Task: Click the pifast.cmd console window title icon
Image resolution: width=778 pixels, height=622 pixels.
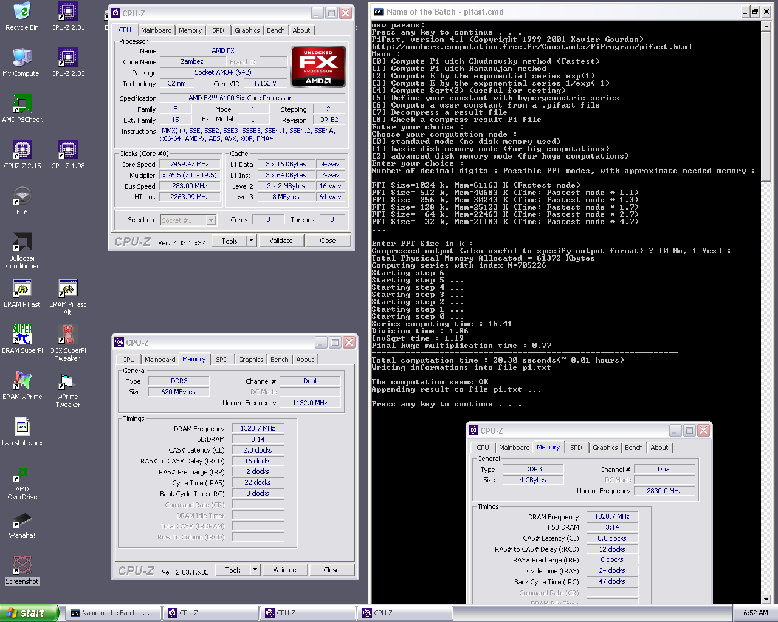Action: click(x=378, y=12)
